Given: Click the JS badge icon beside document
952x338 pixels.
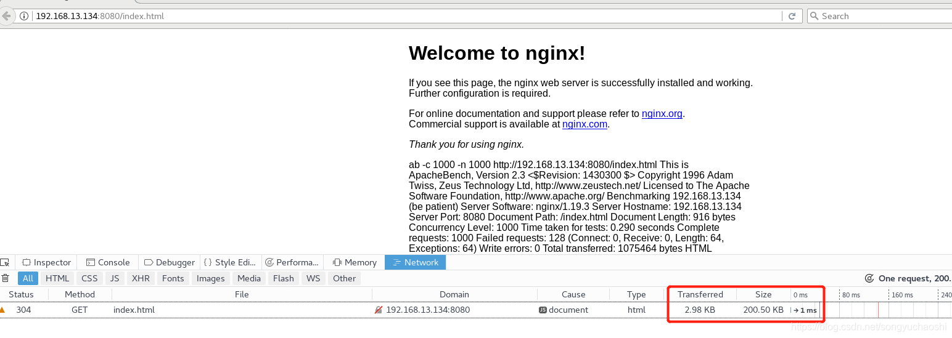Looking at the screenshot, I should coord(543,310).
